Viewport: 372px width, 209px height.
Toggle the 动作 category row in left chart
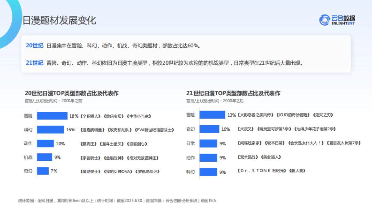tap(28, 143)
